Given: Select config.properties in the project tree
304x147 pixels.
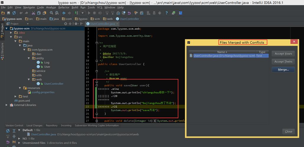Looking at the screenshot, I should click(43, 92).
